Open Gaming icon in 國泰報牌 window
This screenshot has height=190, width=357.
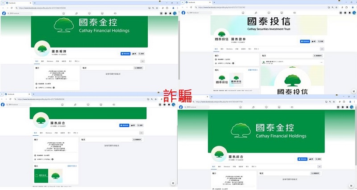coord(115,13)
